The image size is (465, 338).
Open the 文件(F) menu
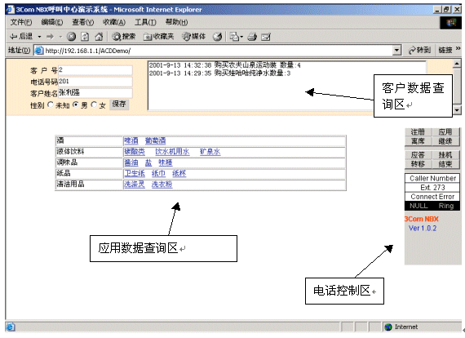[21, 22]
